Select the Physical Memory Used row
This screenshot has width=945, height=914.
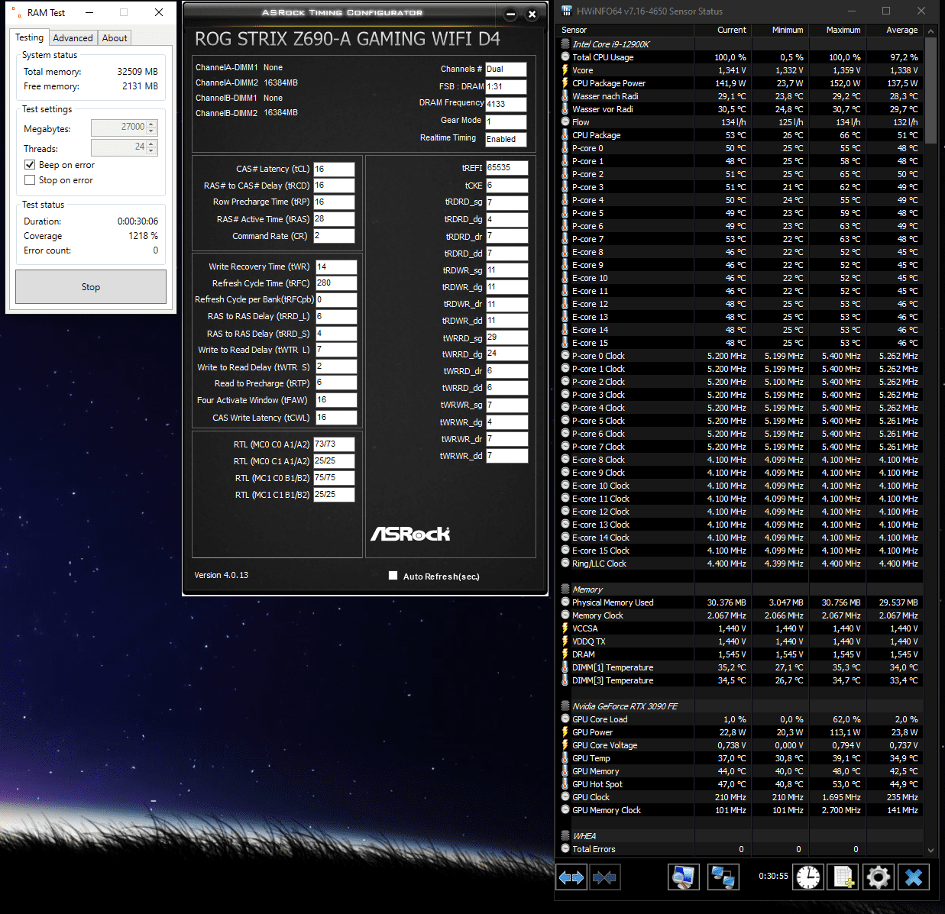(740, 602)
